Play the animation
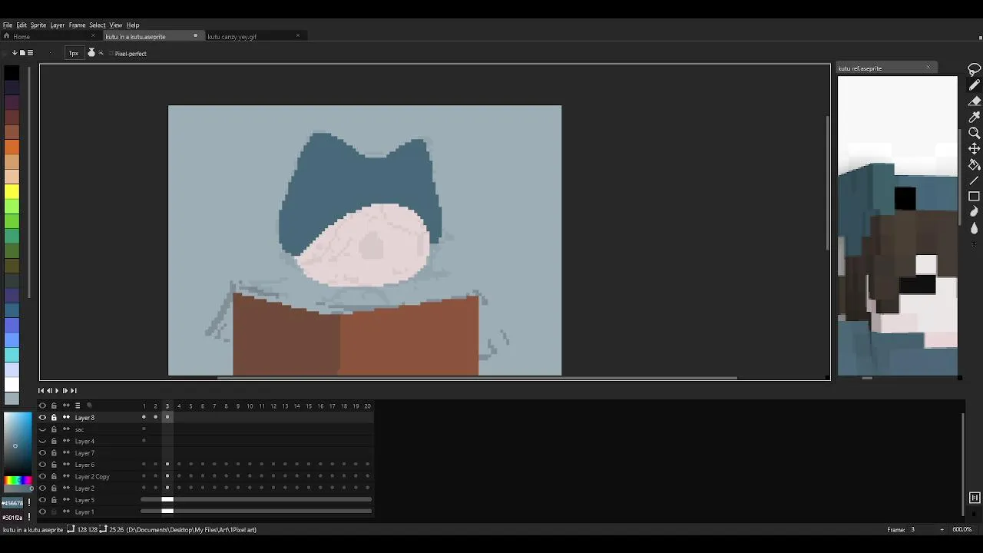This screenshot has height=553, width=983. 57,391
